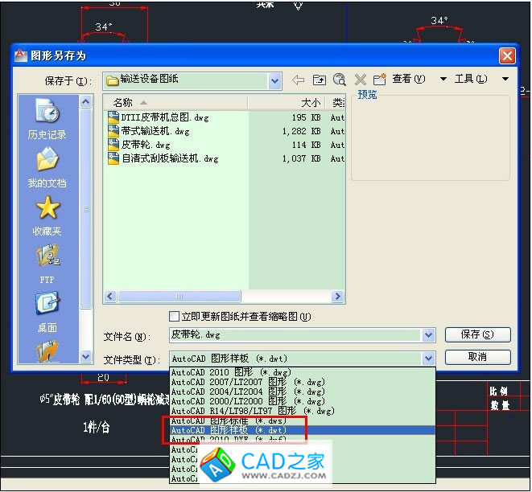Select AutoCAD 2010 图形 (*.dwg) file type

coord(229,372)
